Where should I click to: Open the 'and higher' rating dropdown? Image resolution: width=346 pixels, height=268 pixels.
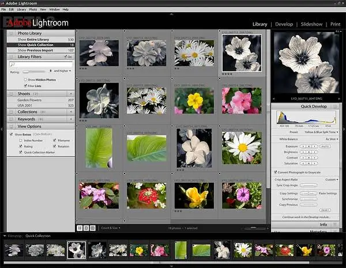(62, 71)
